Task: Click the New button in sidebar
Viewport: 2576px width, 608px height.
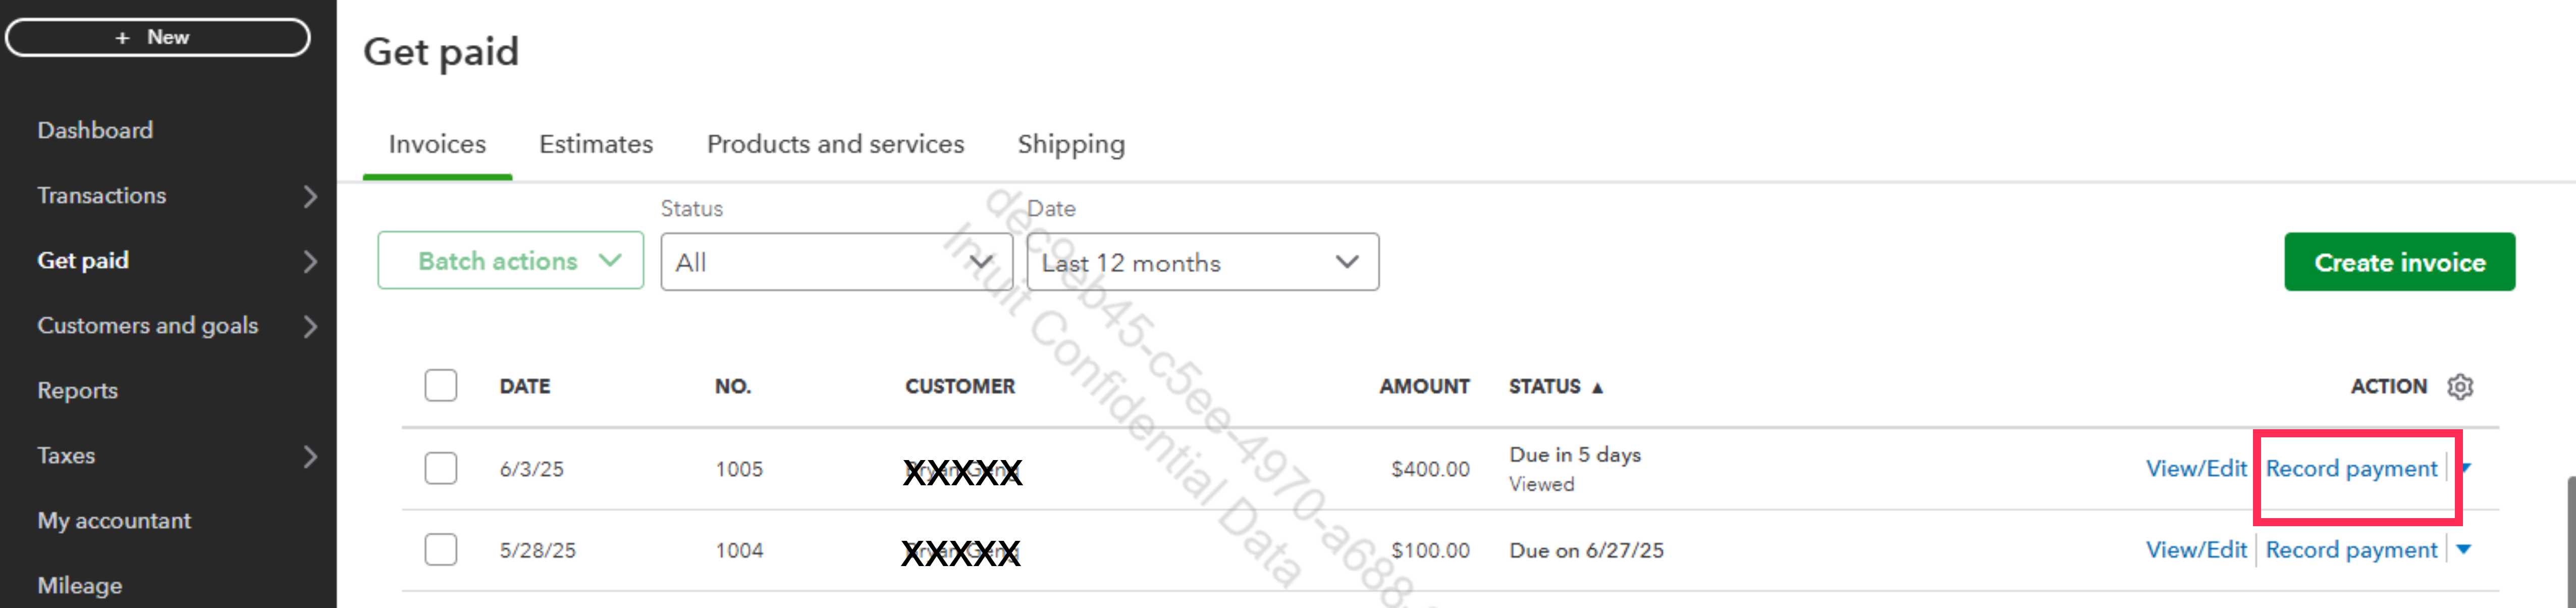Action: 157,37
